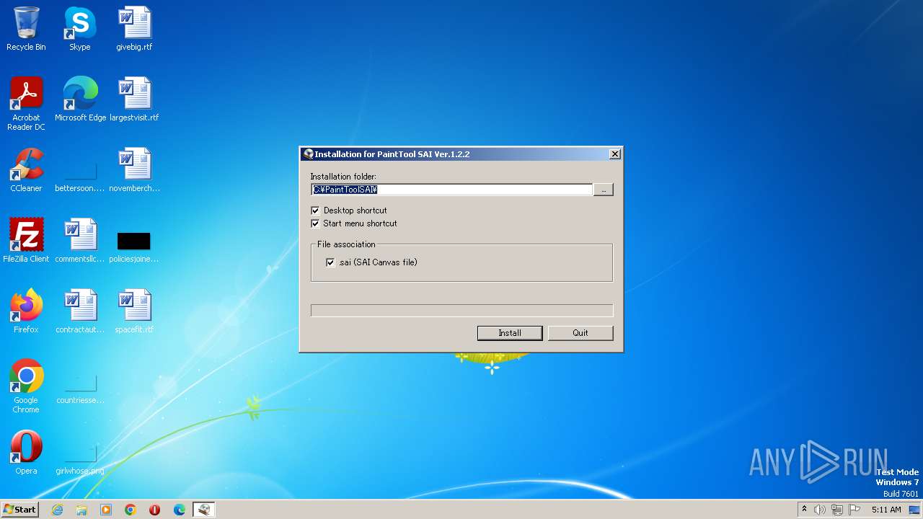Click the taskbar clock showing 5:11 AM
The image size is (923, 519).
pos(886,510)
